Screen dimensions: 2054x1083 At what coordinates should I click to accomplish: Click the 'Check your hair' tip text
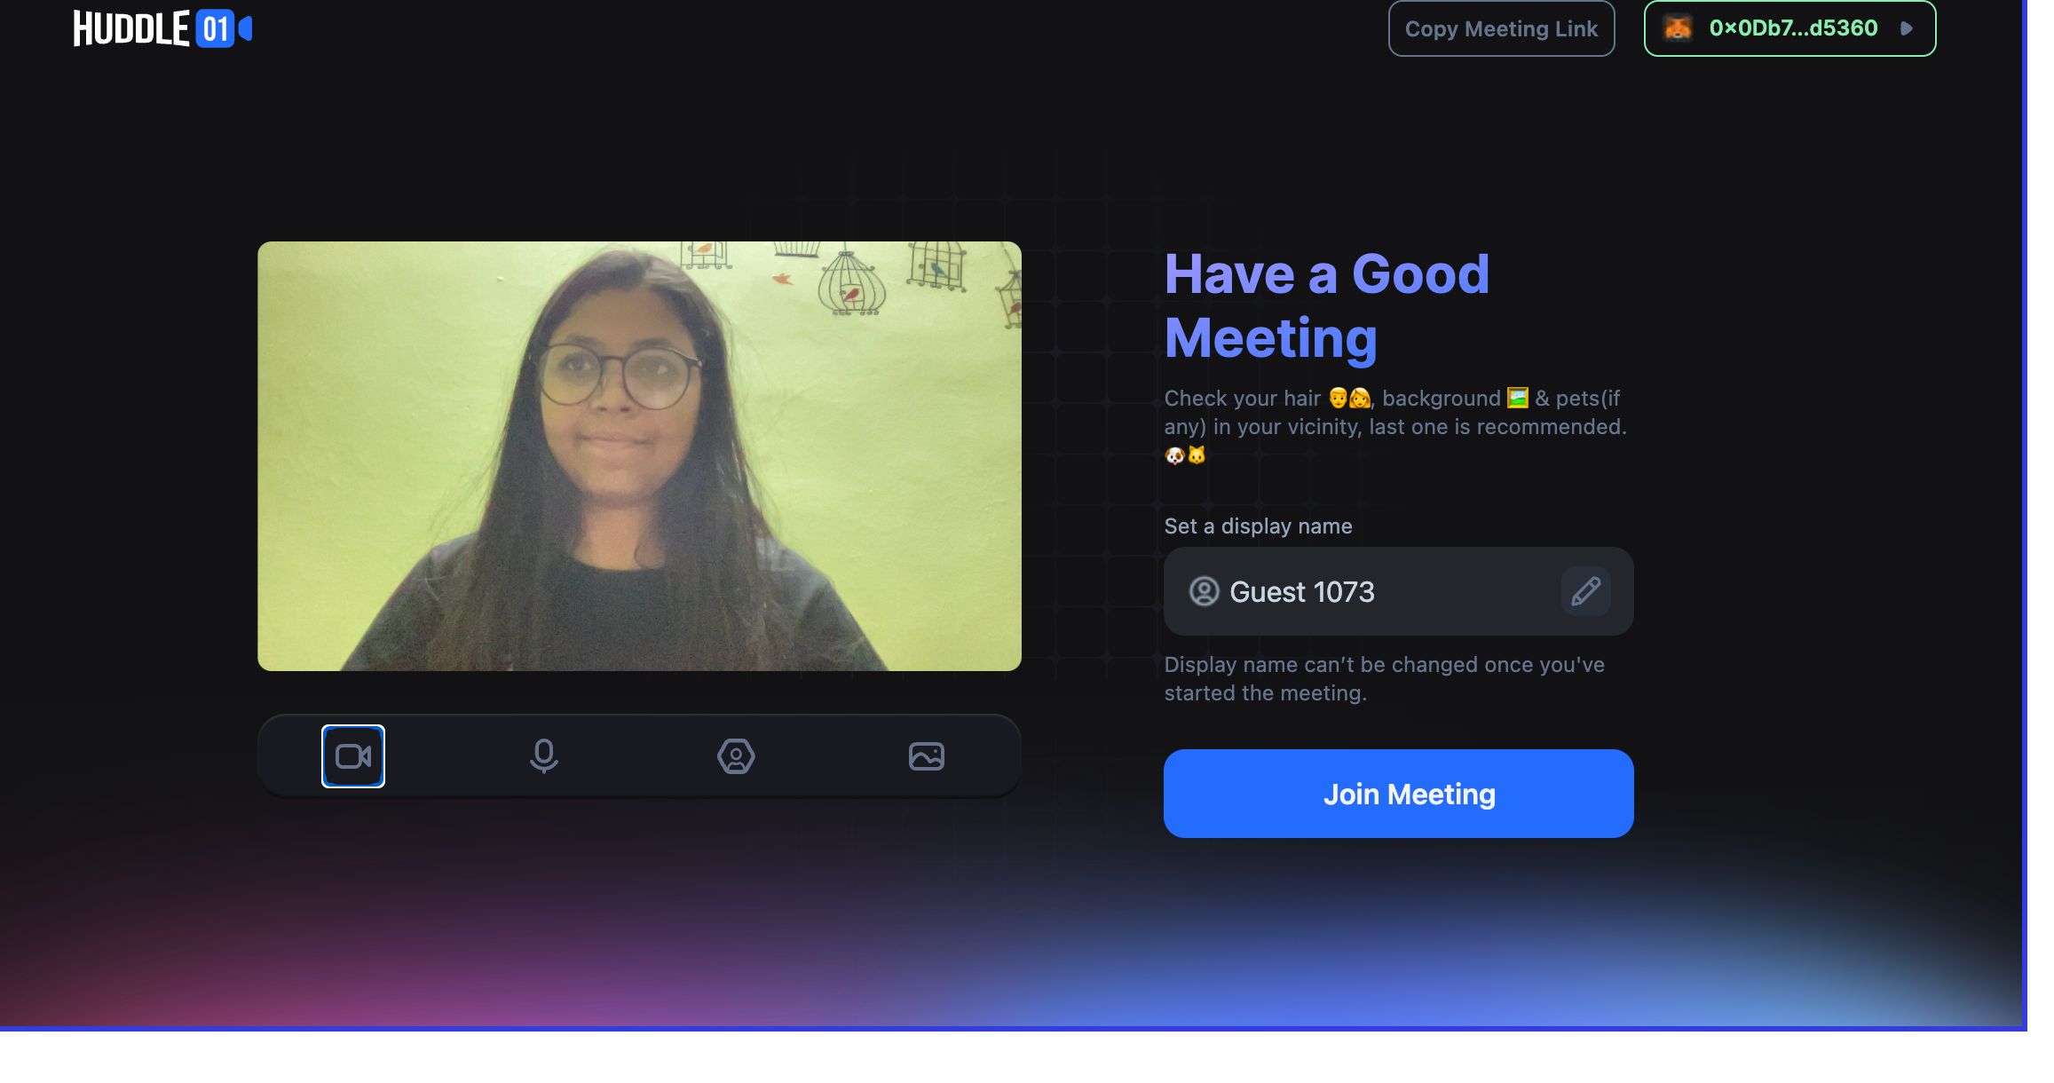(1395, 427)
